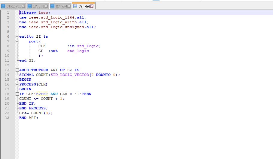Click 'ieee.std_logic_1164.all' text
The image size is (273, 159).
click(x=56, y=18)
